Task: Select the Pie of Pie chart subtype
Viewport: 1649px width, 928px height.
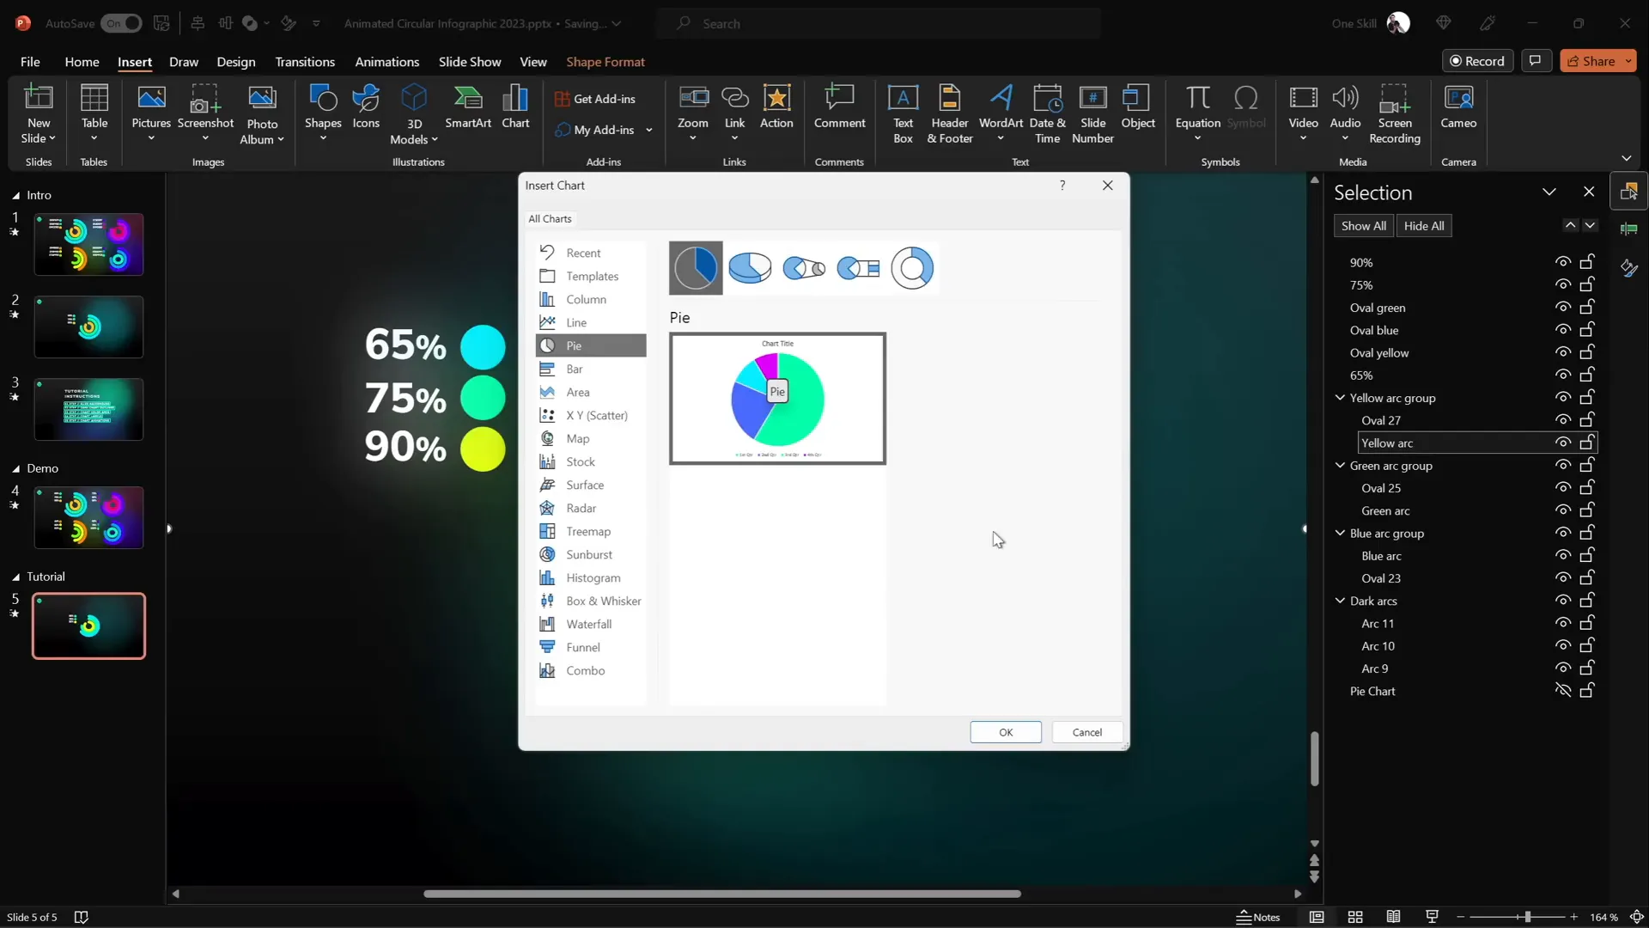Action: coord(804,268)
